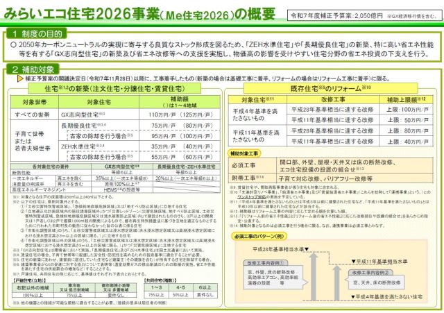The height and width of the screenshot is (313, 444).
Task: Click the 'HEMSの設置等' cell
Action: coord(122,189)
